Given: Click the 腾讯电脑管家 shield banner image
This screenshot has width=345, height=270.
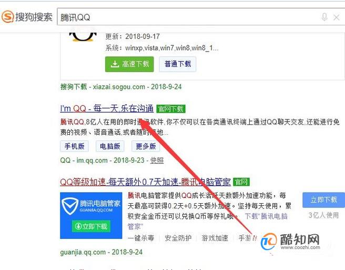Looking at the screenshot, I should pos(91,215).
